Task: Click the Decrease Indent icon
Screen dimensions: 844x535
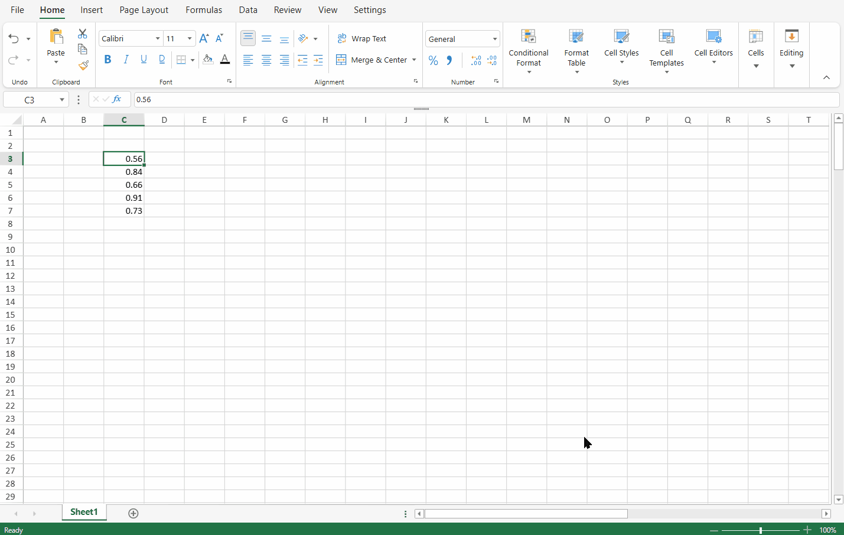Action: coord(302,60)
